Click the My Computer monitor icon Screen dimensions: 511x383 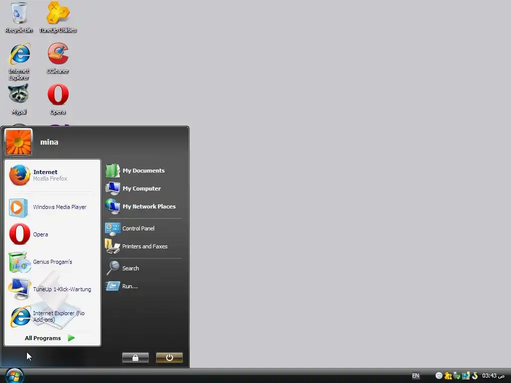pyautogui.click(x=113, y=188)
